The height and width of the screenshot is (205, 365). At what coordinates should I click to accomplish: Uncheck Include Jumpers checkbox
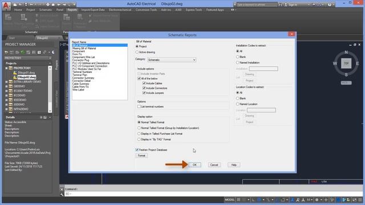click(x=144, y=93)
